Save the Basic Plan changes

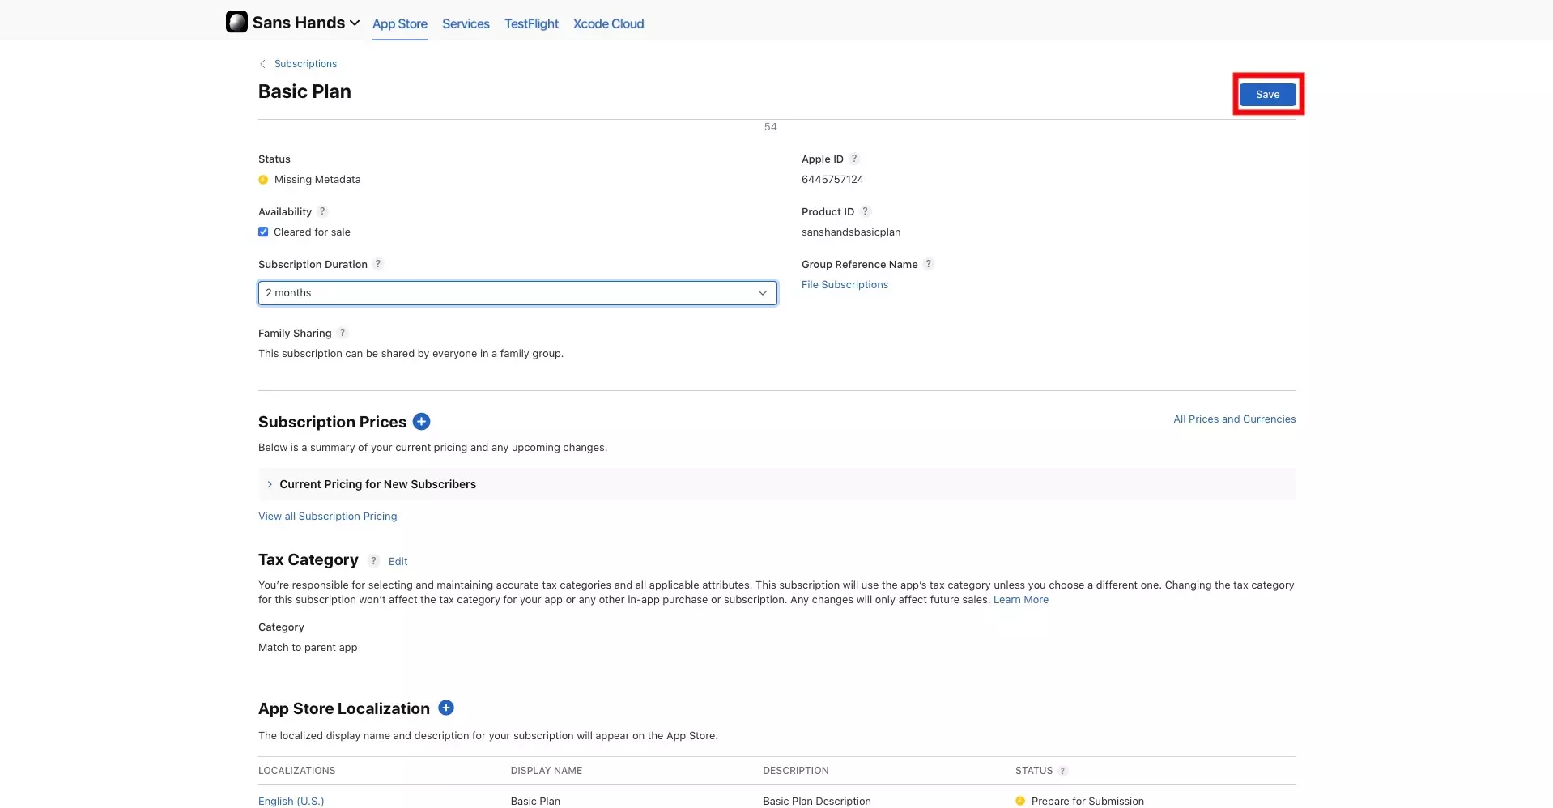point(1267,95)
